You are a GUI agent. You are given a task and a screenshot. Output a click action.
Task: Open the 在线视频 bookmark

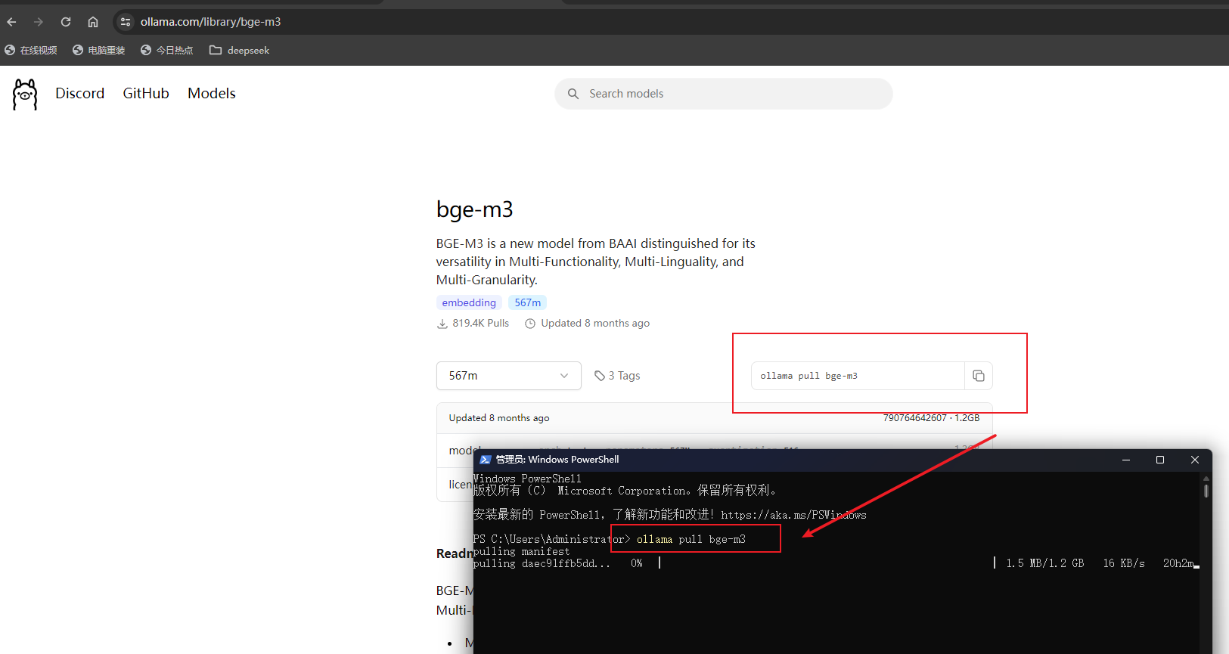coord(31,50)
